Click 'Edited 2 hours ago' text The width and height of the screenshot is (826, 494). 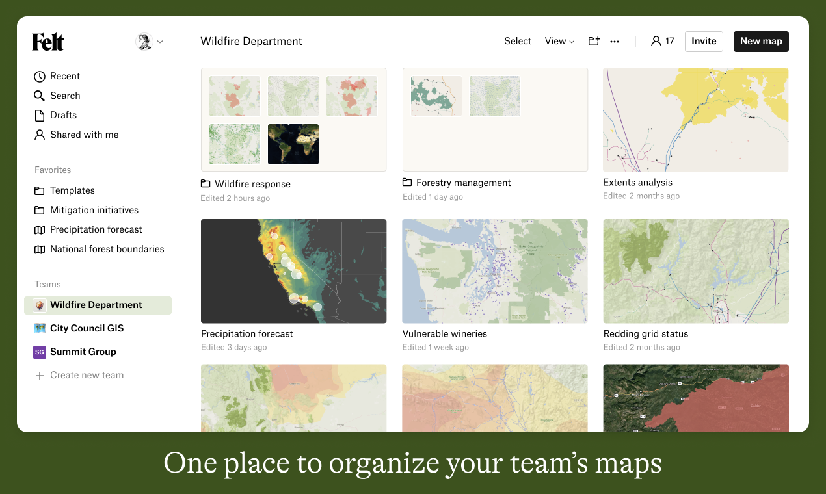tap(235, 198)
